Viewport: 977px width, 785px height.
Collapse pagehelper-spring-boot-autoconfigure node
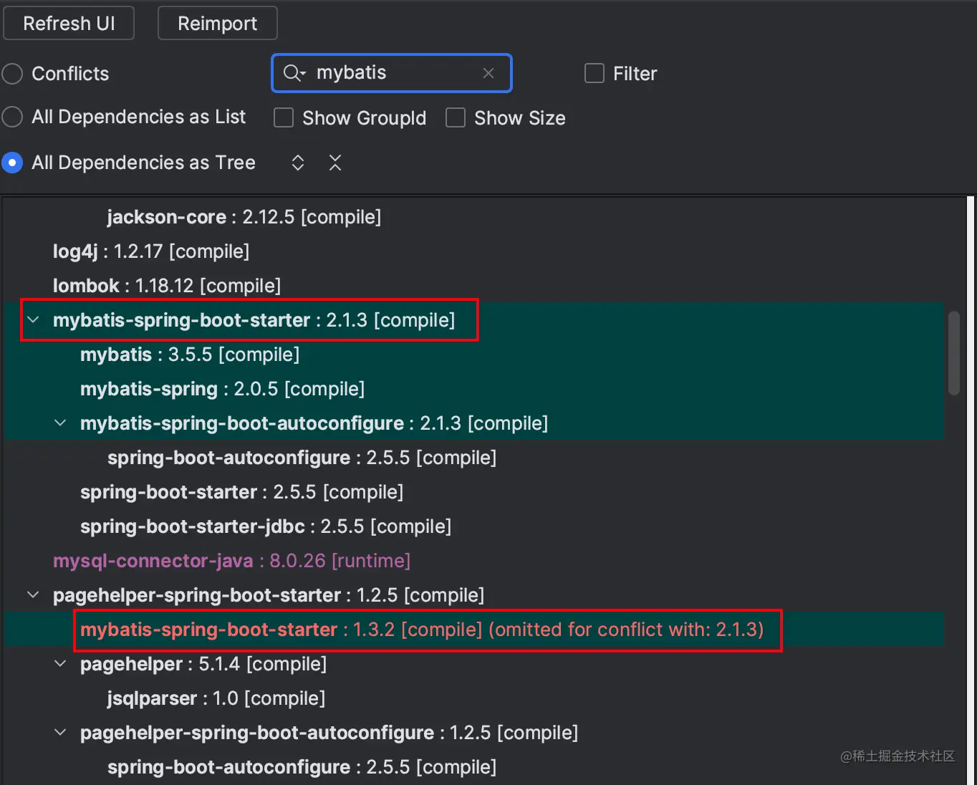60,732
